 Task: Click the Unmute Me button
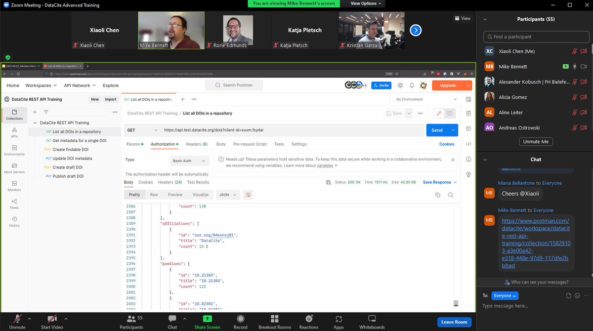[536, 142]
